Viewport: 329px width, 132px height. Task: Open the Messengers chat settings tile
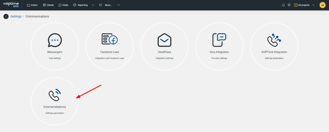pyautogui.click(x=55, y=46)
